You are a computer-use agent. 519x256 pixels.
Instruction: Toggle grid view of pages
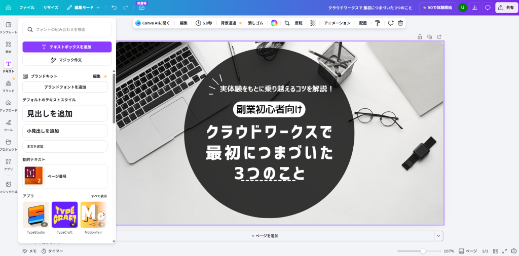(x=495, y=251)
